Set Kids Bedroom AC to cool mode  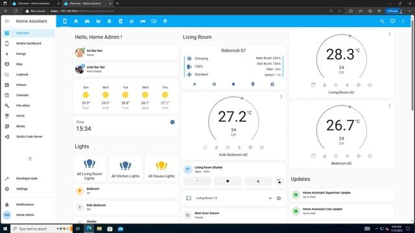coord(228,148)
